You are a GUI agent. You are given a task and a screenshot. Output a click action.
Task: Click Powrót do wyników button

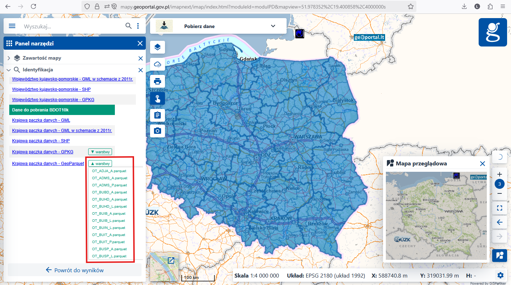click(x=74, y=270)
